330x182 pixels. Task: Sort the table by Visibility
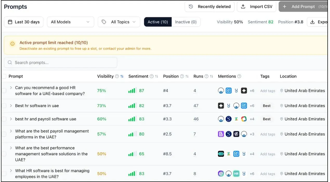(122, 76)
